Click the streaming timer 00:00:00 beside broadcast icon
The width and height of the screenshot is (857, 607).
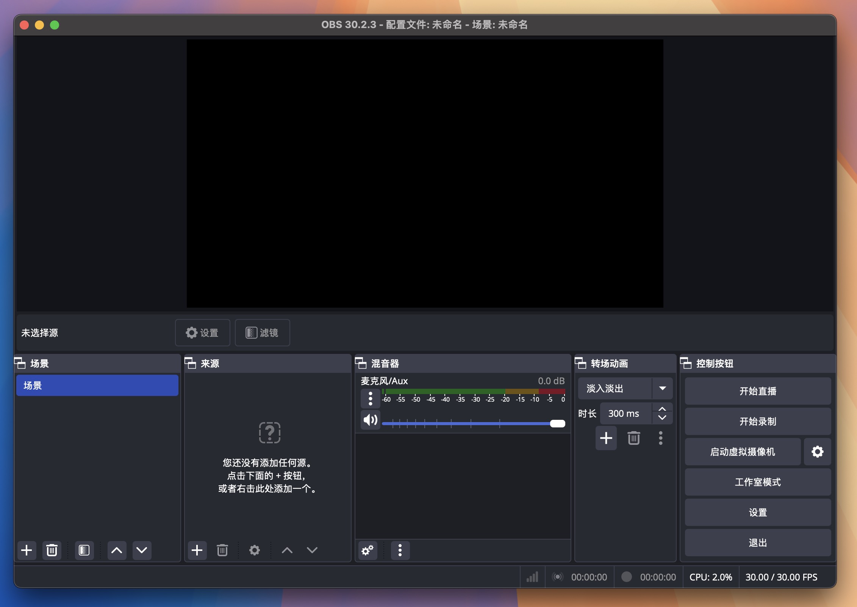pos(589,577)
